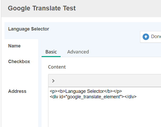Click the Google Translate Test title
Viewport: 161px width, 127px height.
(42, 8)
